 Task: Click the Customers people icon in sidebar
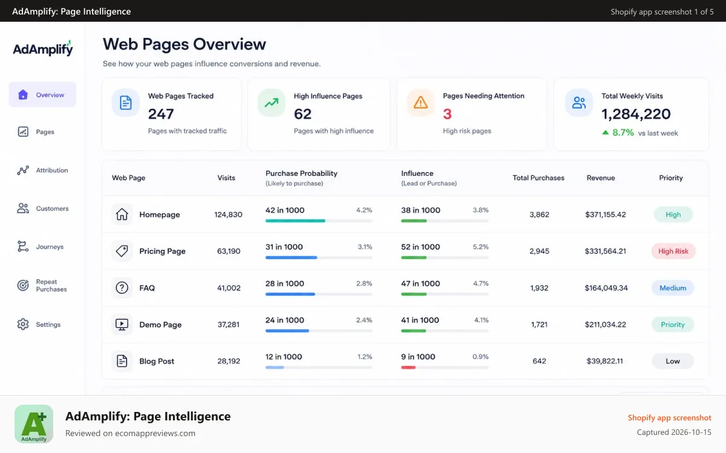tap(23, 208)
